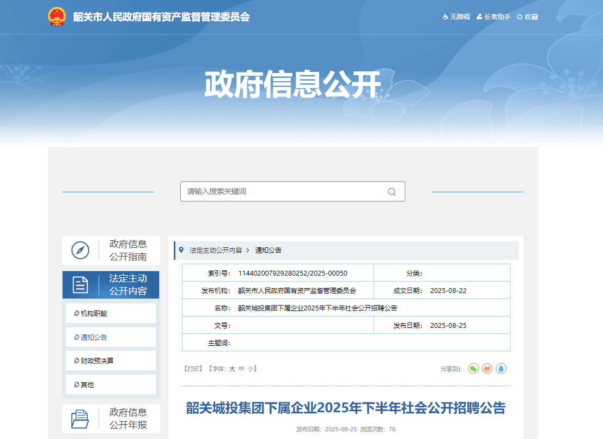This screenshot has height=439, width=603.
Task: Click the national emblem logo
Action: point(57,17)
